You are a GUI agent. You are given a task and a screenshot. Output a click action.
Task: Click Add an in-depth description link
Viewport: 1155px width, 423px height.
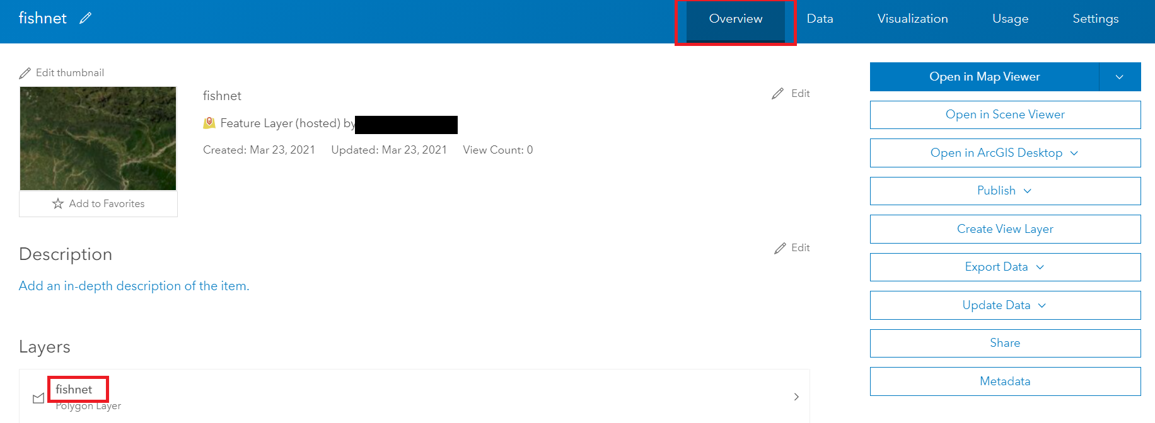click(134, 286)
